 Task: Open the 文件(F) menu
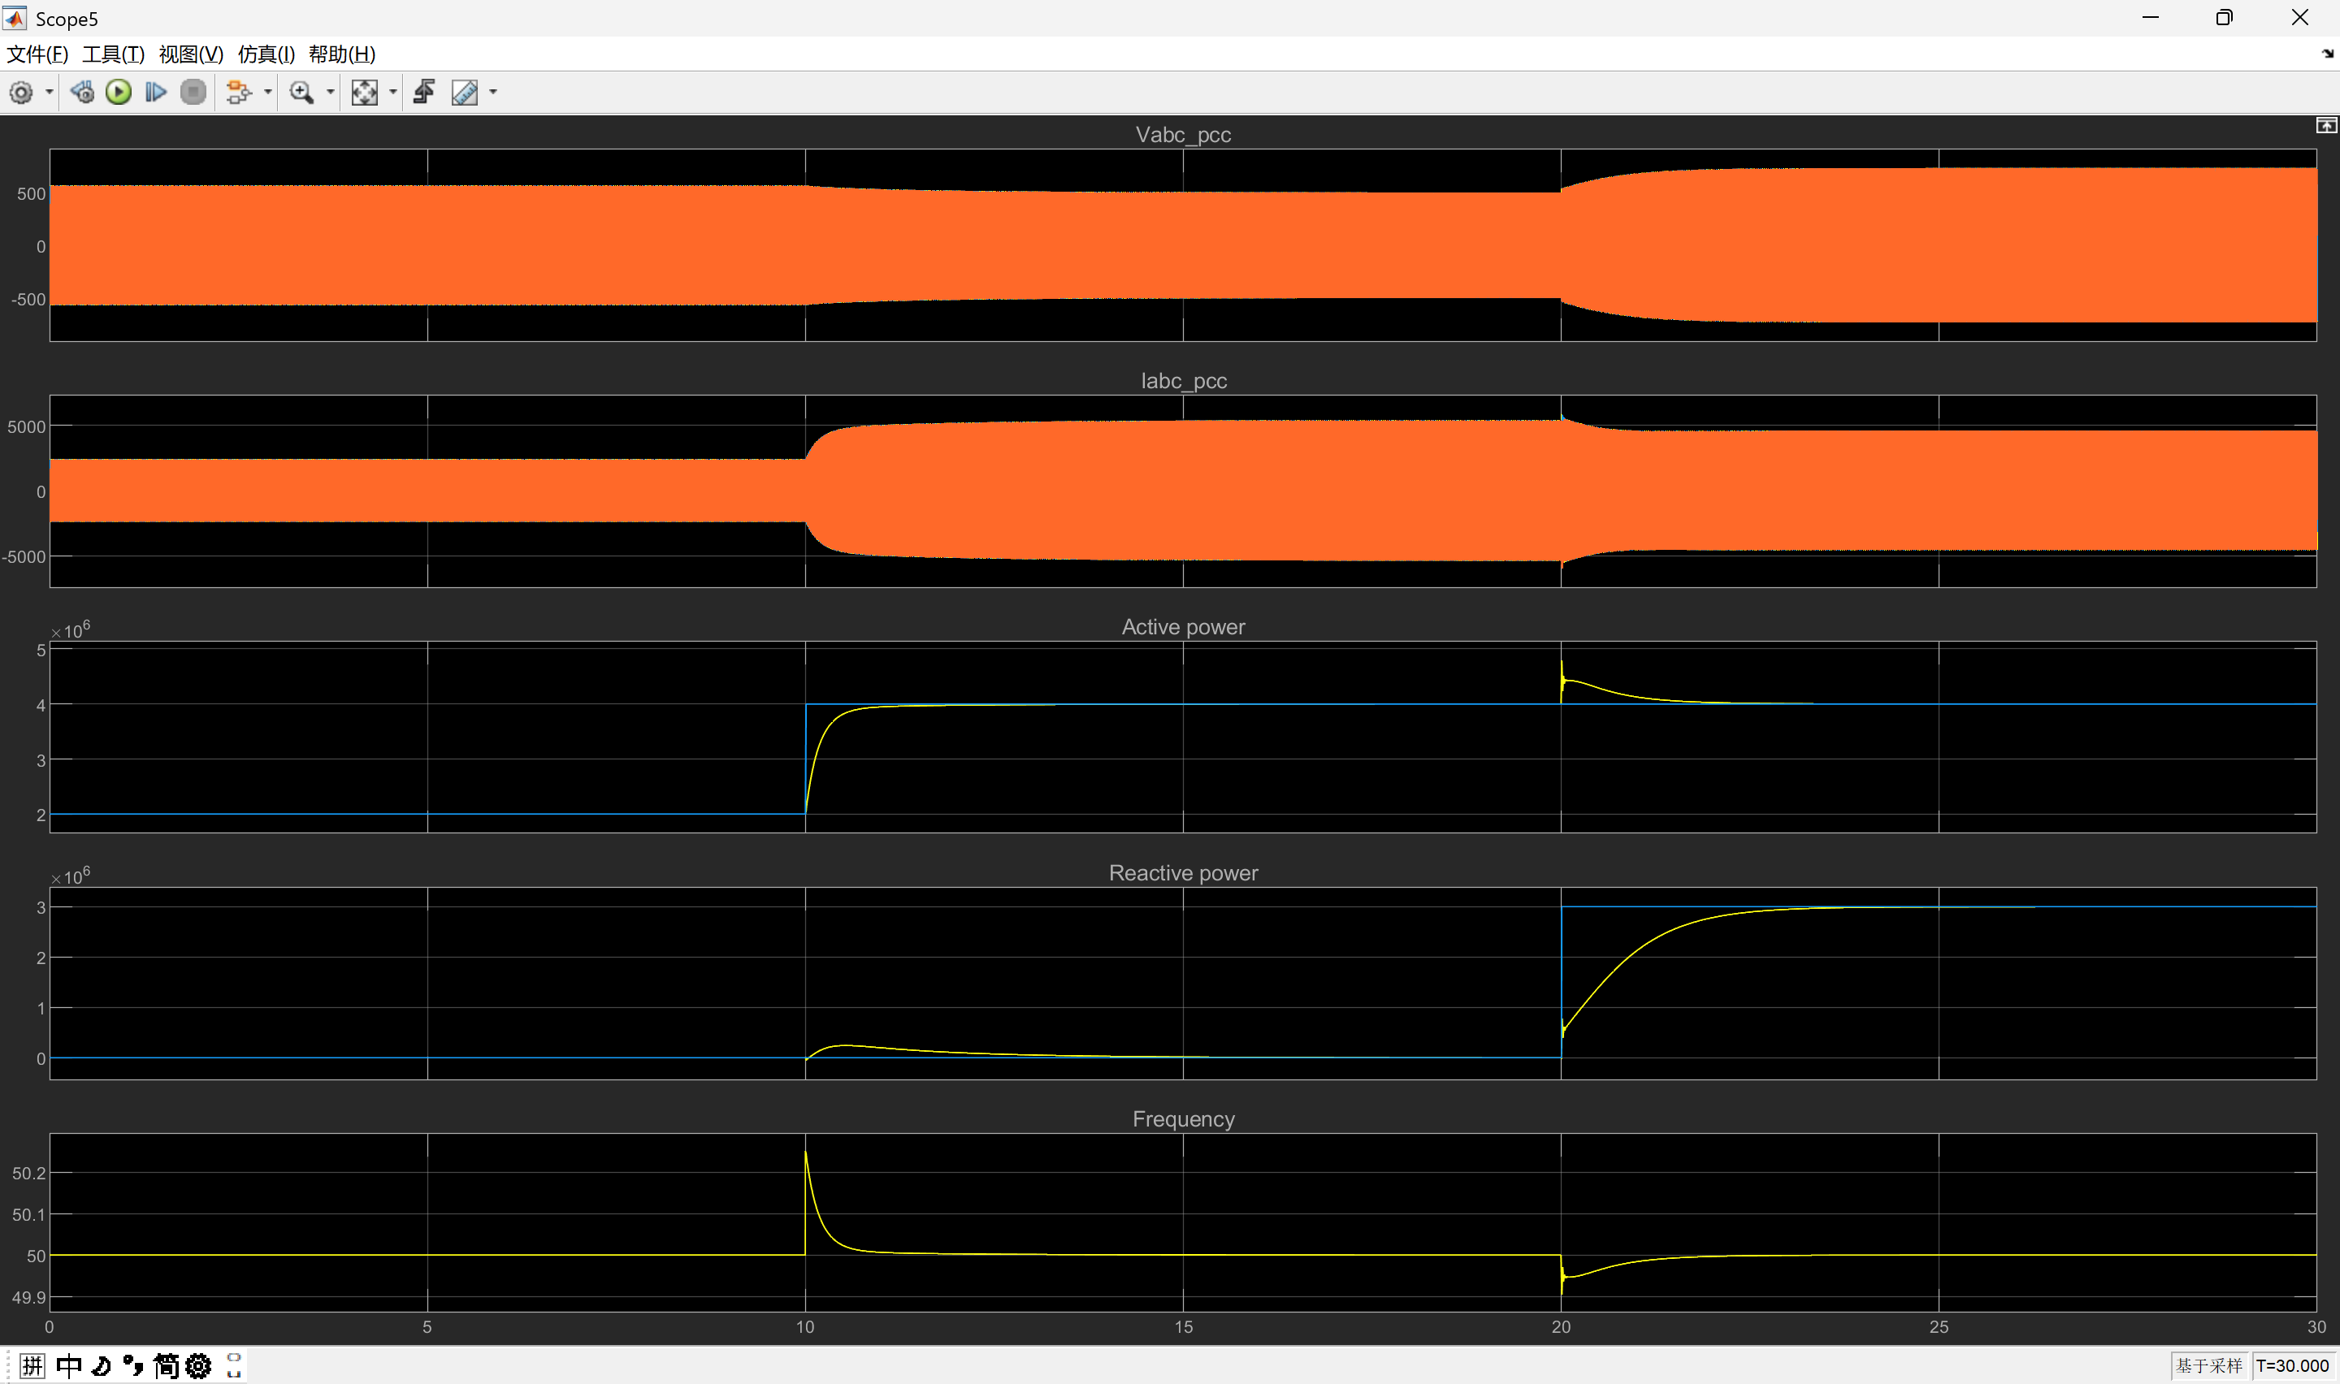pos(37,54)
